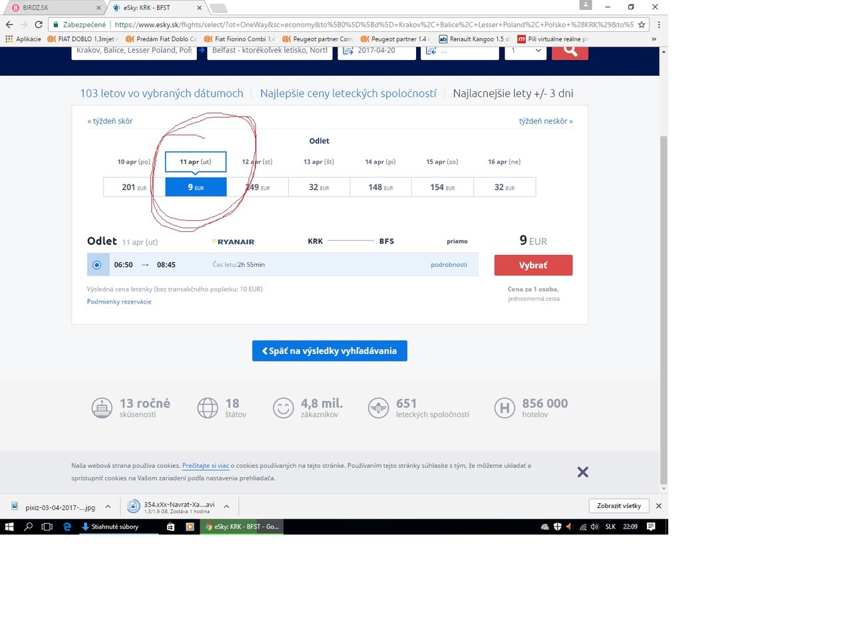Open the '103 letov vo vybraných dátumoch' tab
The width and height of the screenshot is (852, 639).
pyautogui.click(x=162, y=93)
